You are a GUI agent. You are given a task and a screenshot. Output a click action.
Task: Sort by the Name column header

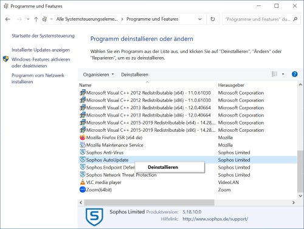coord(85,85)
